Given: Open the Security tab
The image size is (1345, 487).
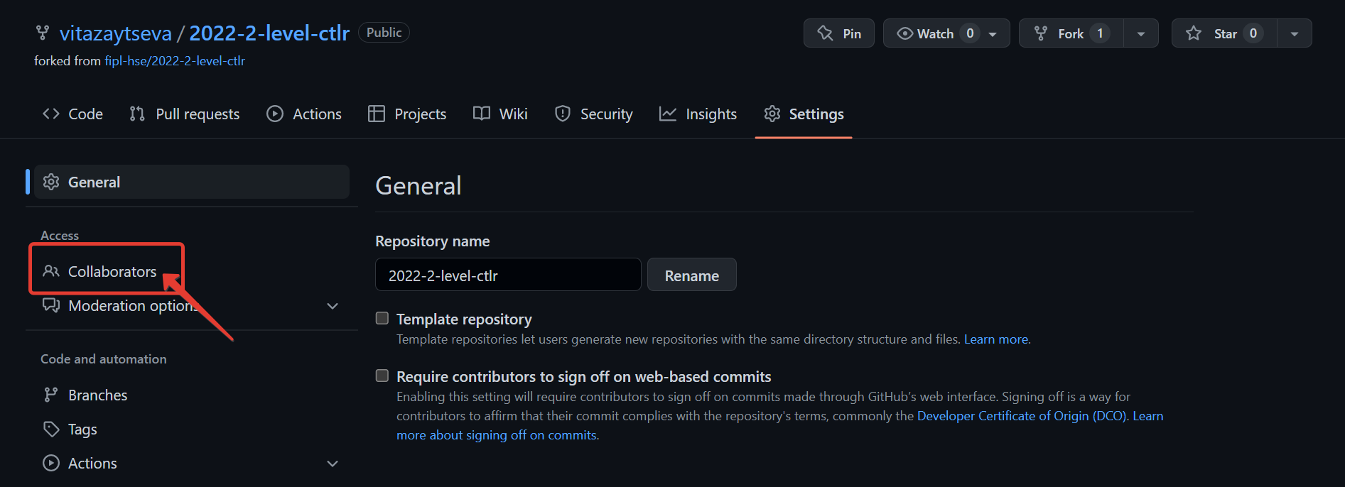Looking at the screenshot, I should [x=593, y=114].
